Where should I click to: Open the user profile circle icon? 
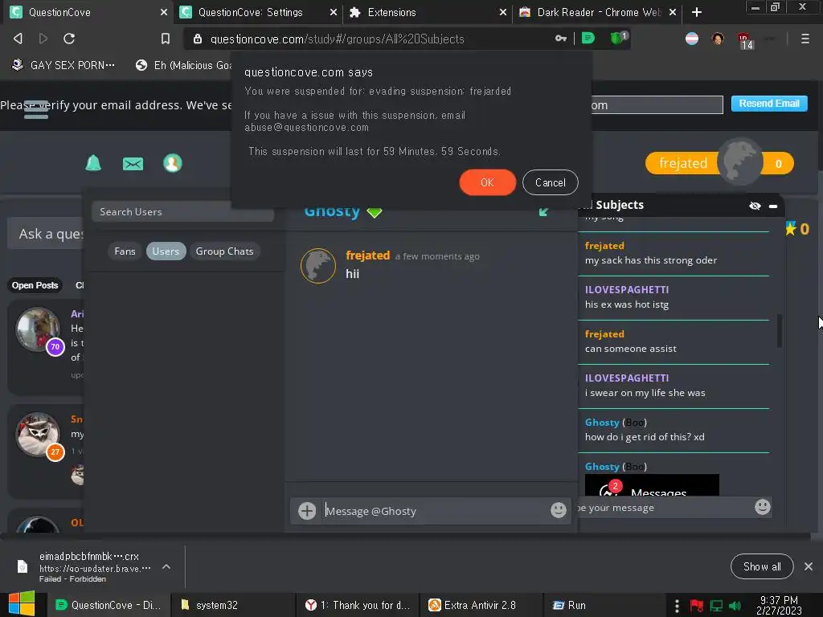tap(173, 163)
